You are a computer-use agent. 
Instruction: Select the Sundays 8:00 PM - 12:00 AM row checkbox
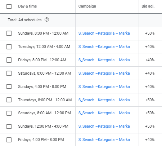tap(9, 33)
